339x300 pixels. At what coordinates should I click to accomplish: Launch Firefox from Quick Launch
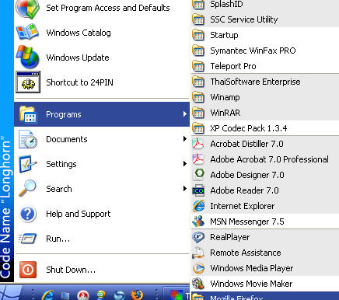pyautogui.click(x=137, y=295)
